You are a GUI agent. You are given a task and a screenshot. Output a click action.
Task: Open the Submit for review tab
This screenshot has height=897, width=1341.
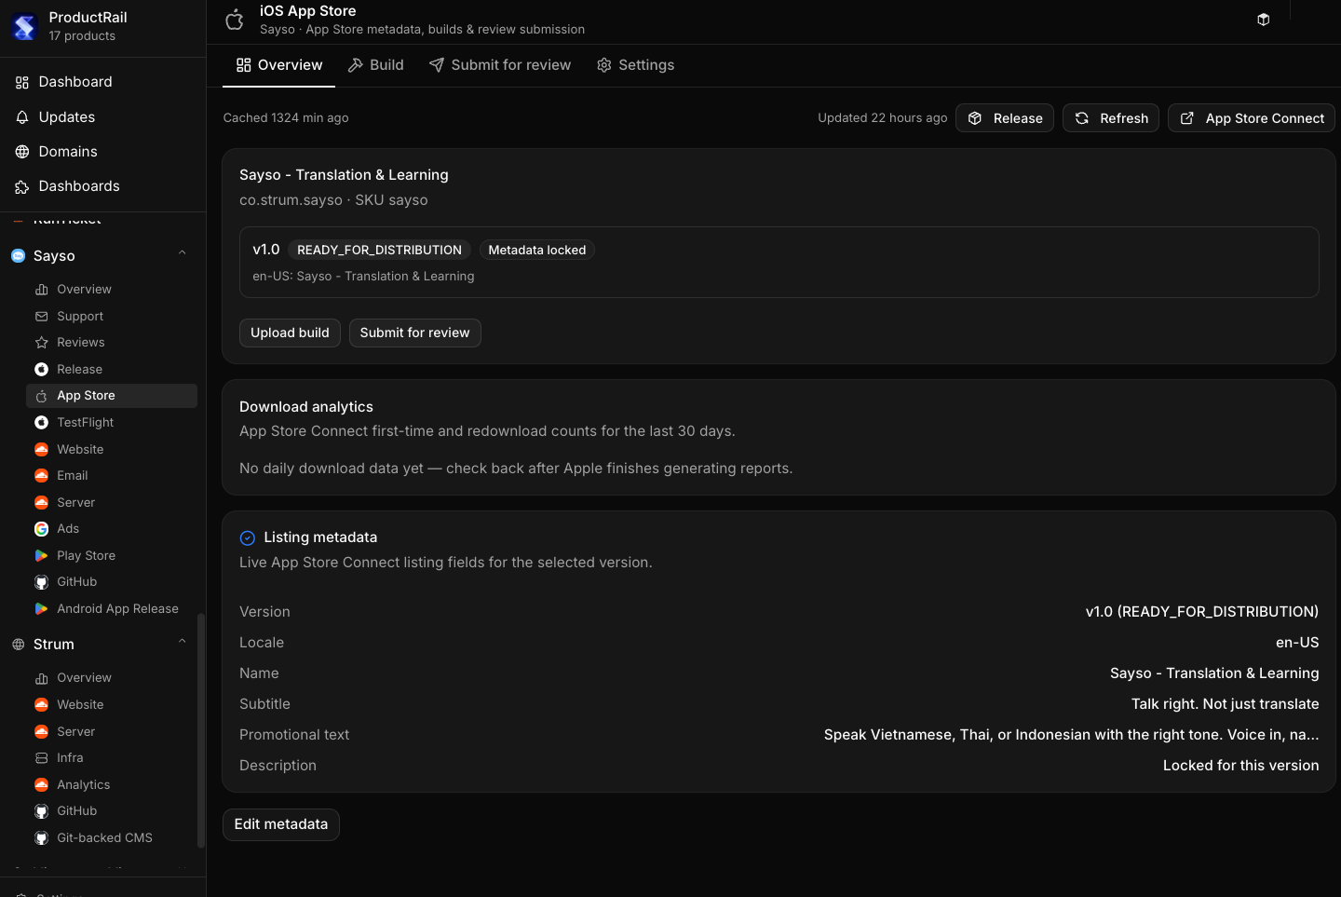500,65
